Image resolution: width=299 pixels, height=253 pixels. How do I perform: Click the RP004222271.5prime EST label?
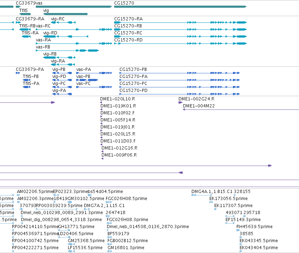35,248
